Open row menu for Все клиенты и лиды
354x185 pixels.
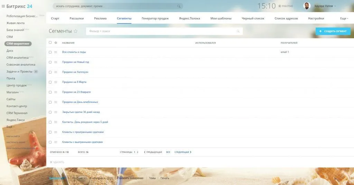click(x=56, y=52)
